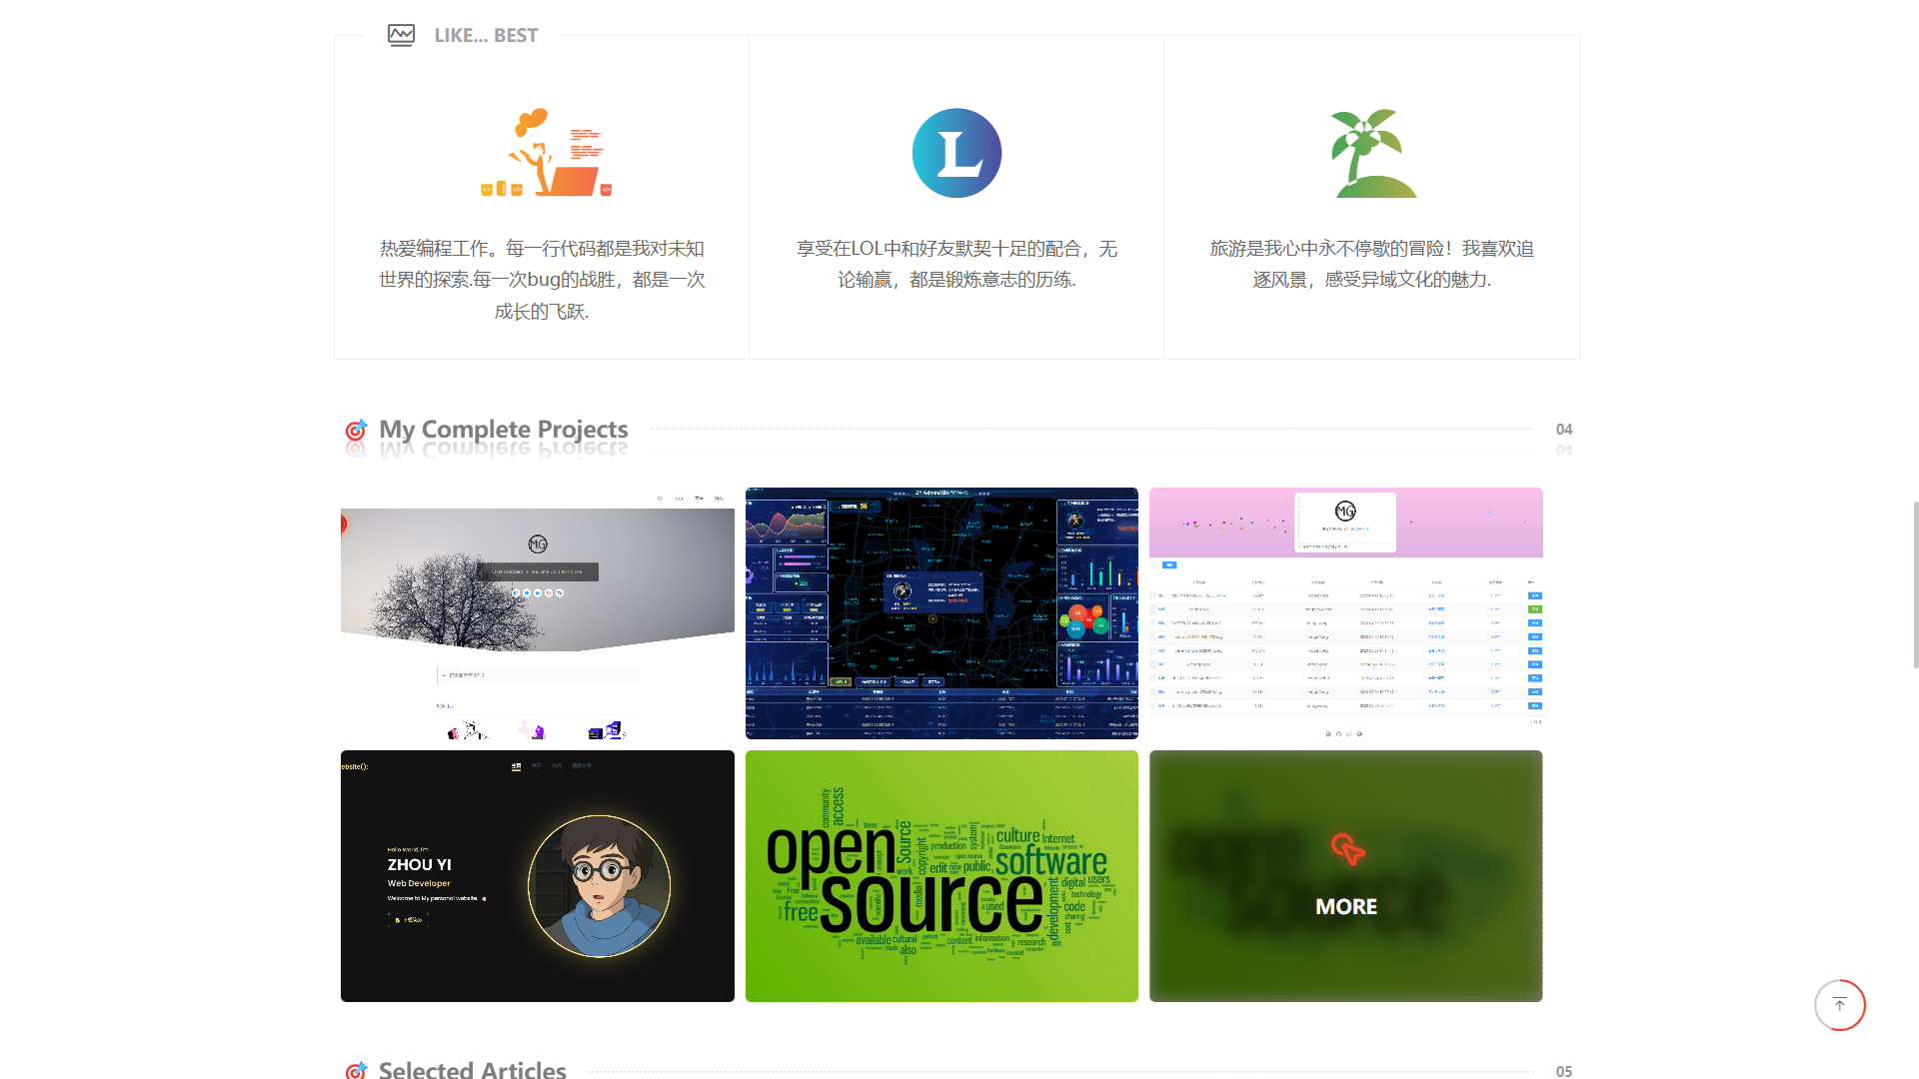Click the programming passion description text
Image resolution: width=1919 pixels, height=1079 pixels.
coord(542,280)
